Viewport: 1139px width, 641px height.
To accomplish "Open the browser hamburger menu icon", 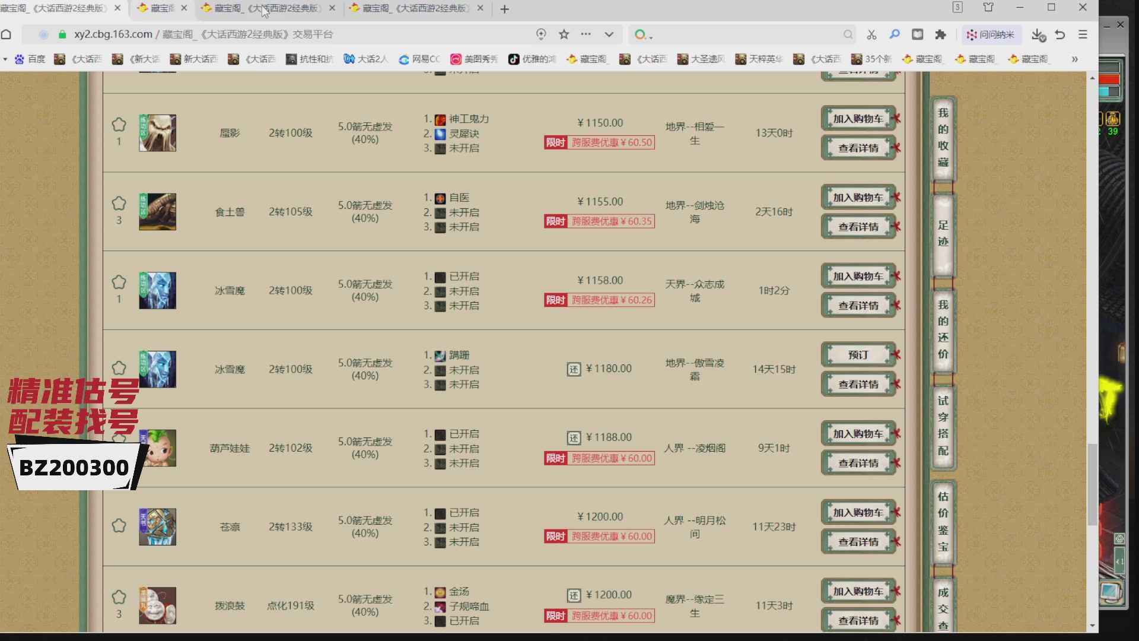I will 1083,34.
